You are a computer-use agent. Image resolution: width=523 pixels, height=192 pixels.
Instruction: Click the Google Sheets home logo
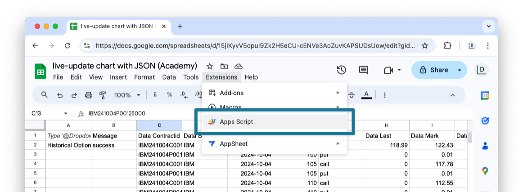41,71
